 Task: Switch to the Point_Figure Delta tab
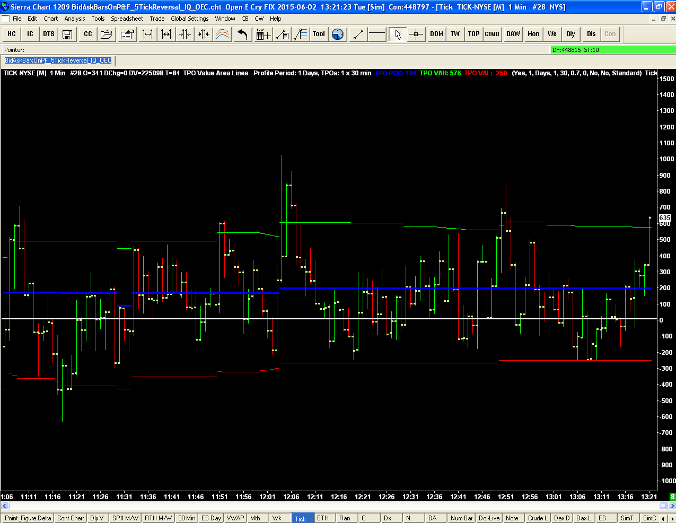click(x=28, y=518)
